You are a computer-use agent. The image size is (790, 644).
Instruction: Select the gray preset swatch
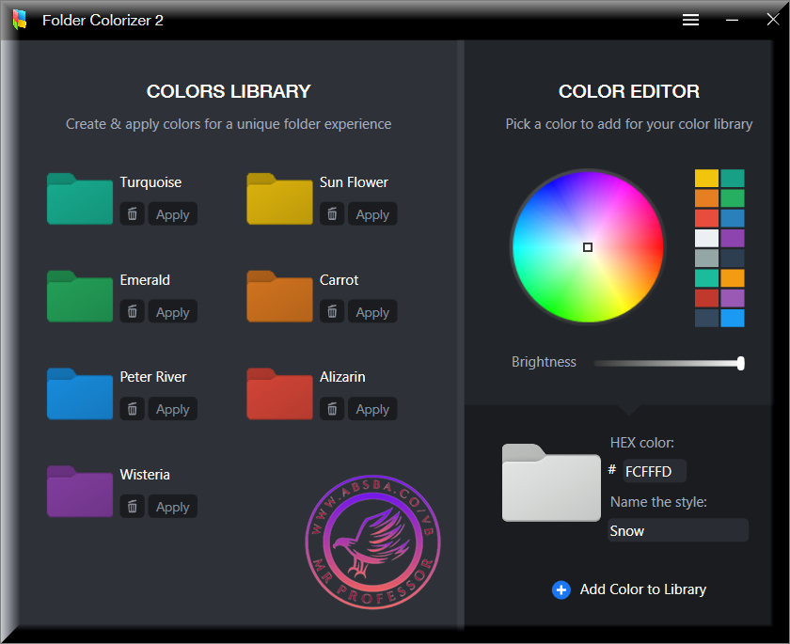click(x=706, y=258)
